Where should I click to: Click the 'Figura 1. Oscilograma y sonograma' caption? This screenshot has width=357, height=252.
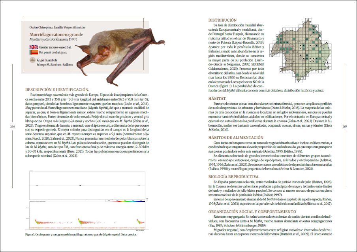81,235
